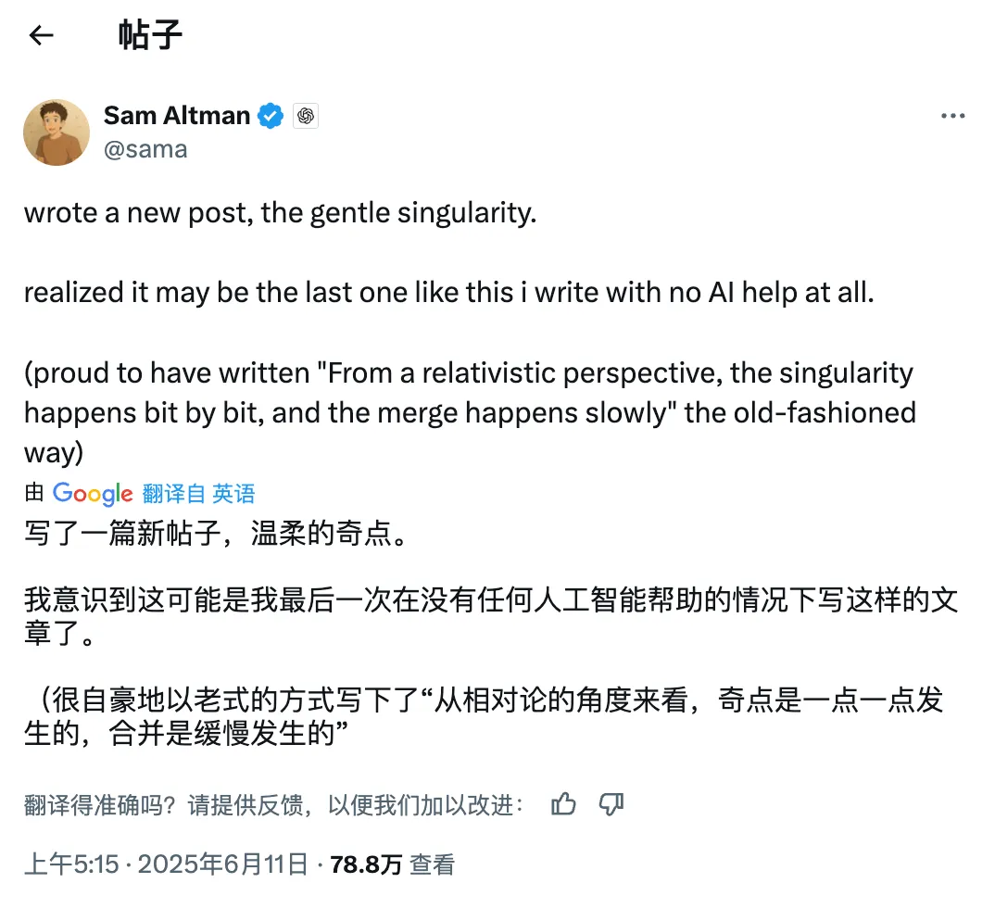This screenshot has height=908, width=995.
Task: Click the "wrote a new post" line
Action: click(280, 213)
